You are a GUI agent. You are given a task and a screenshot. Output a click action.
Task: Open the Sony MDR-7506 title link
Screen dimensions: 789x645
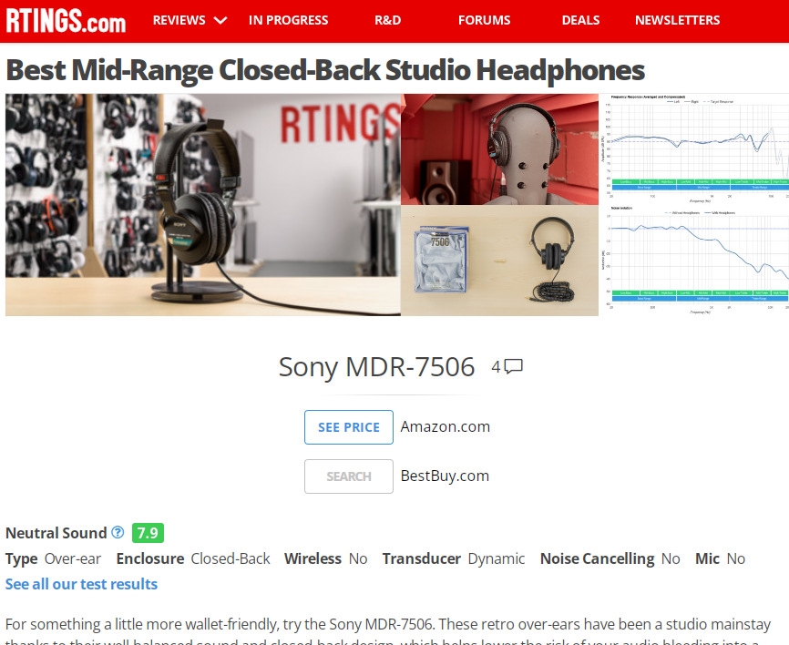tap(377, 367)
